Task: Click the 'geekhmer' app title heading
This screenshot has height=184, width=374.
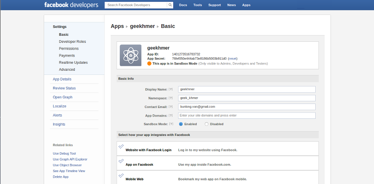Action: click(158, 48)
